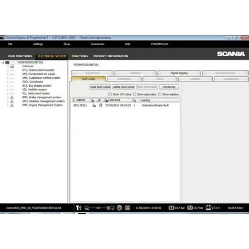The height and width of the screenshot is (249, 249).
Task: Click the battery voltage icon in status bar
Action: point(209,207)
